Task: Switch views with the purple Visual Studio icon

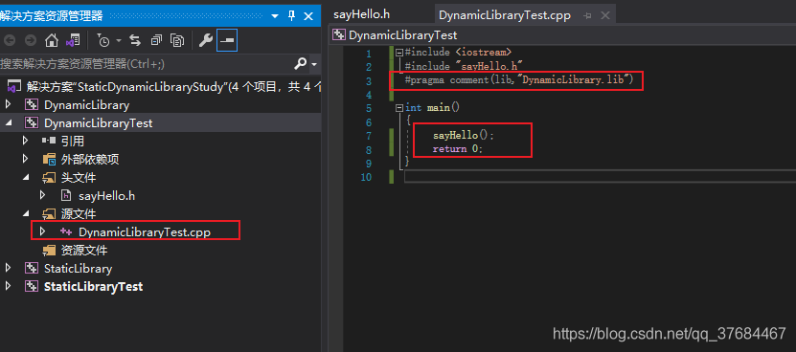Action: point(73,40)
